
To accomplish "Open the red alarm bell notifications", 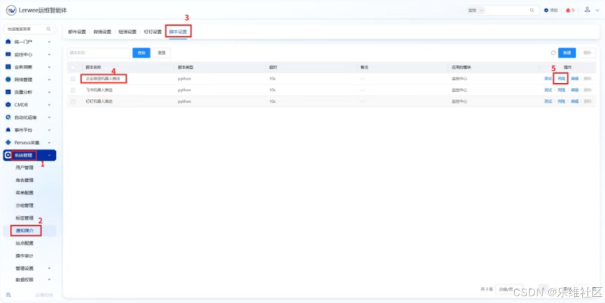I will pos(568,10).
